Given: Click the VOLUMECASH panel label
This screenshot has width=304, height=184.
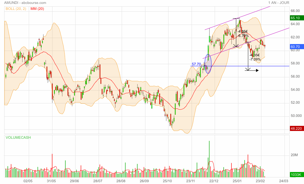Looking at the screenshot, I should 18,138.
